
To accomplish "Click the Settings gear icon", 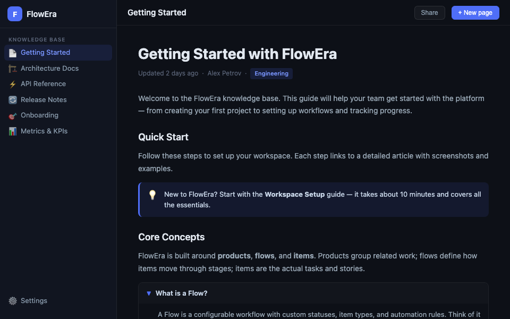I will (13, 301).
